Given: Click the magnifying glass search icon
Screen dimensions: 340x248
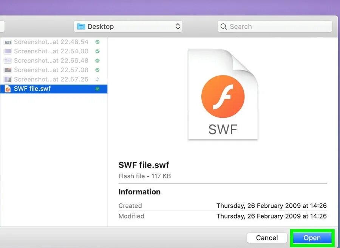Looking at the screenshot, I should [224, 27].
